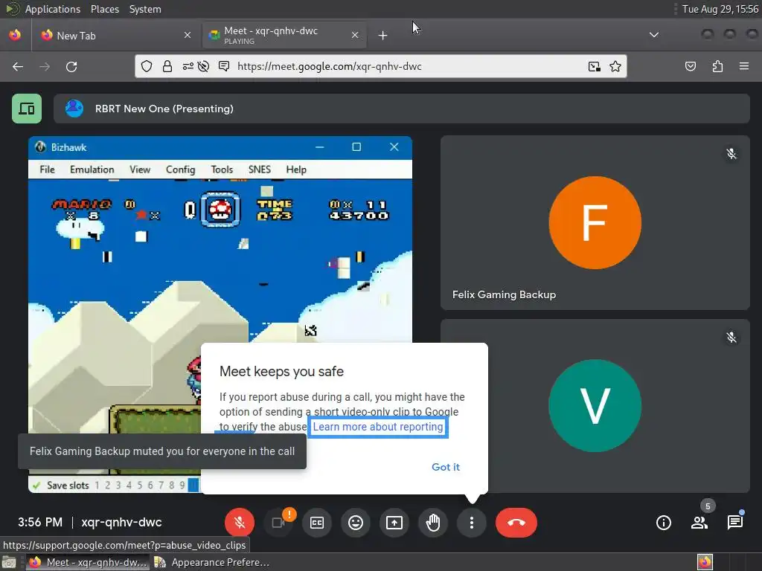Click the muted mic icon on V's tile
This screenshot has width=762, height=571.
[x=731, y=338]
